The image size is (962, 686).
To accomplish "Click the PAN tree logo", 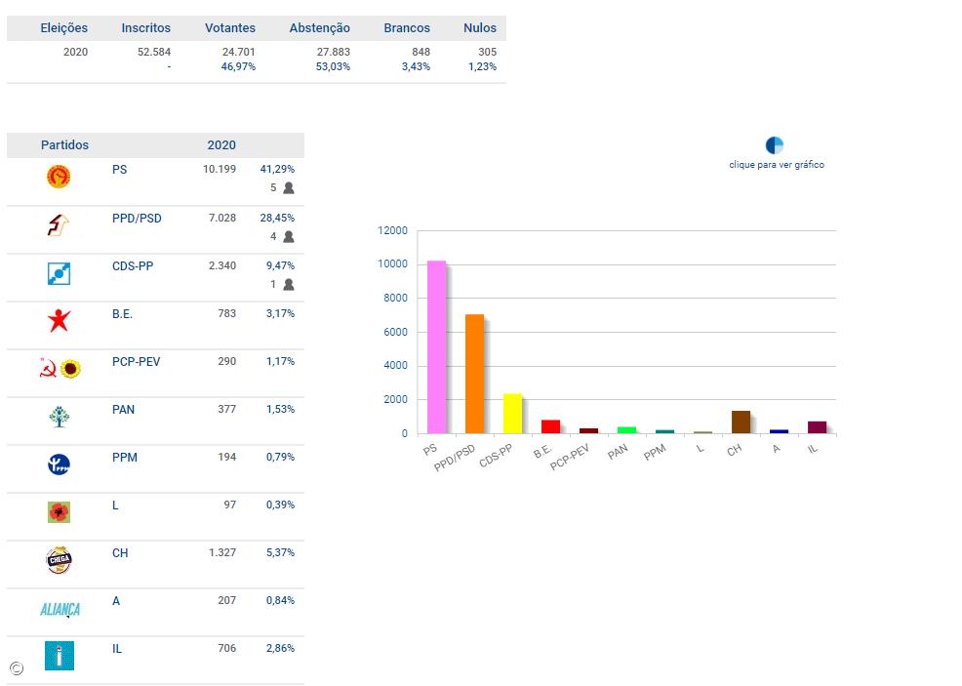I will (x=59, y=417).
